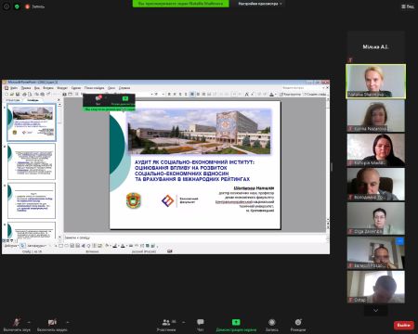Click the red Leave meeting button
The width and height of the screenshot is (418, 334).
pyautogui.click(x=404, y=325)
